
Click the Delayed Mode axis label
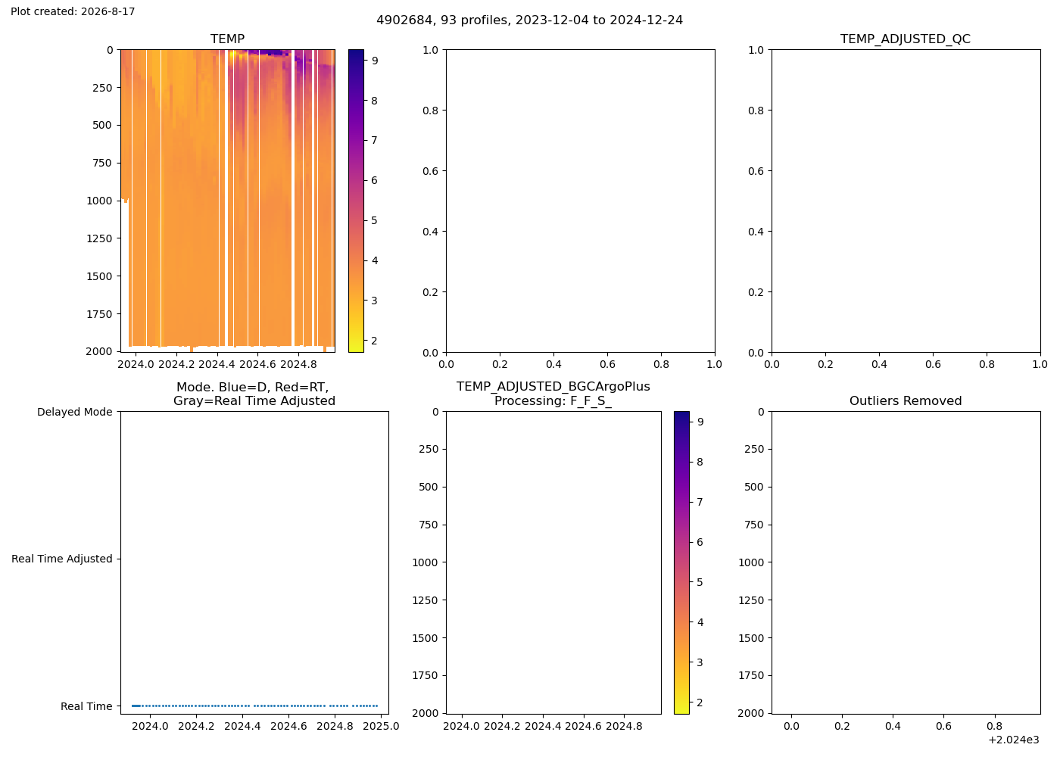coord(74,412)
